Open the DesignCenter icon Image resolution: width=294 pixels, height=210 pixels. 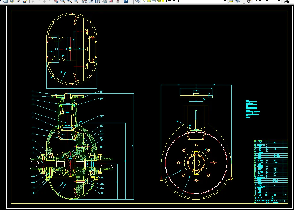tap(91, 1)
